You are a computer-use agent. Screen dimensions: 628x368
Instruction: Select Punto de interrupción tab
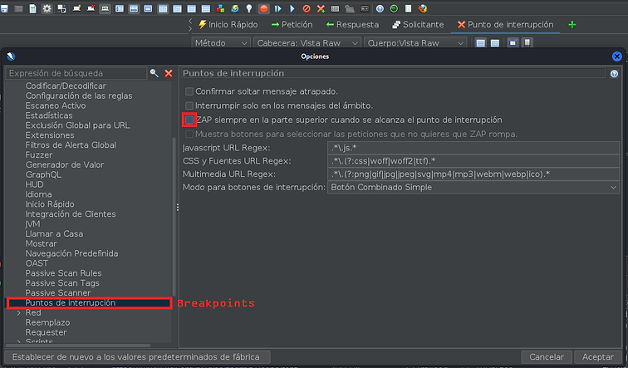click(506, 25)
